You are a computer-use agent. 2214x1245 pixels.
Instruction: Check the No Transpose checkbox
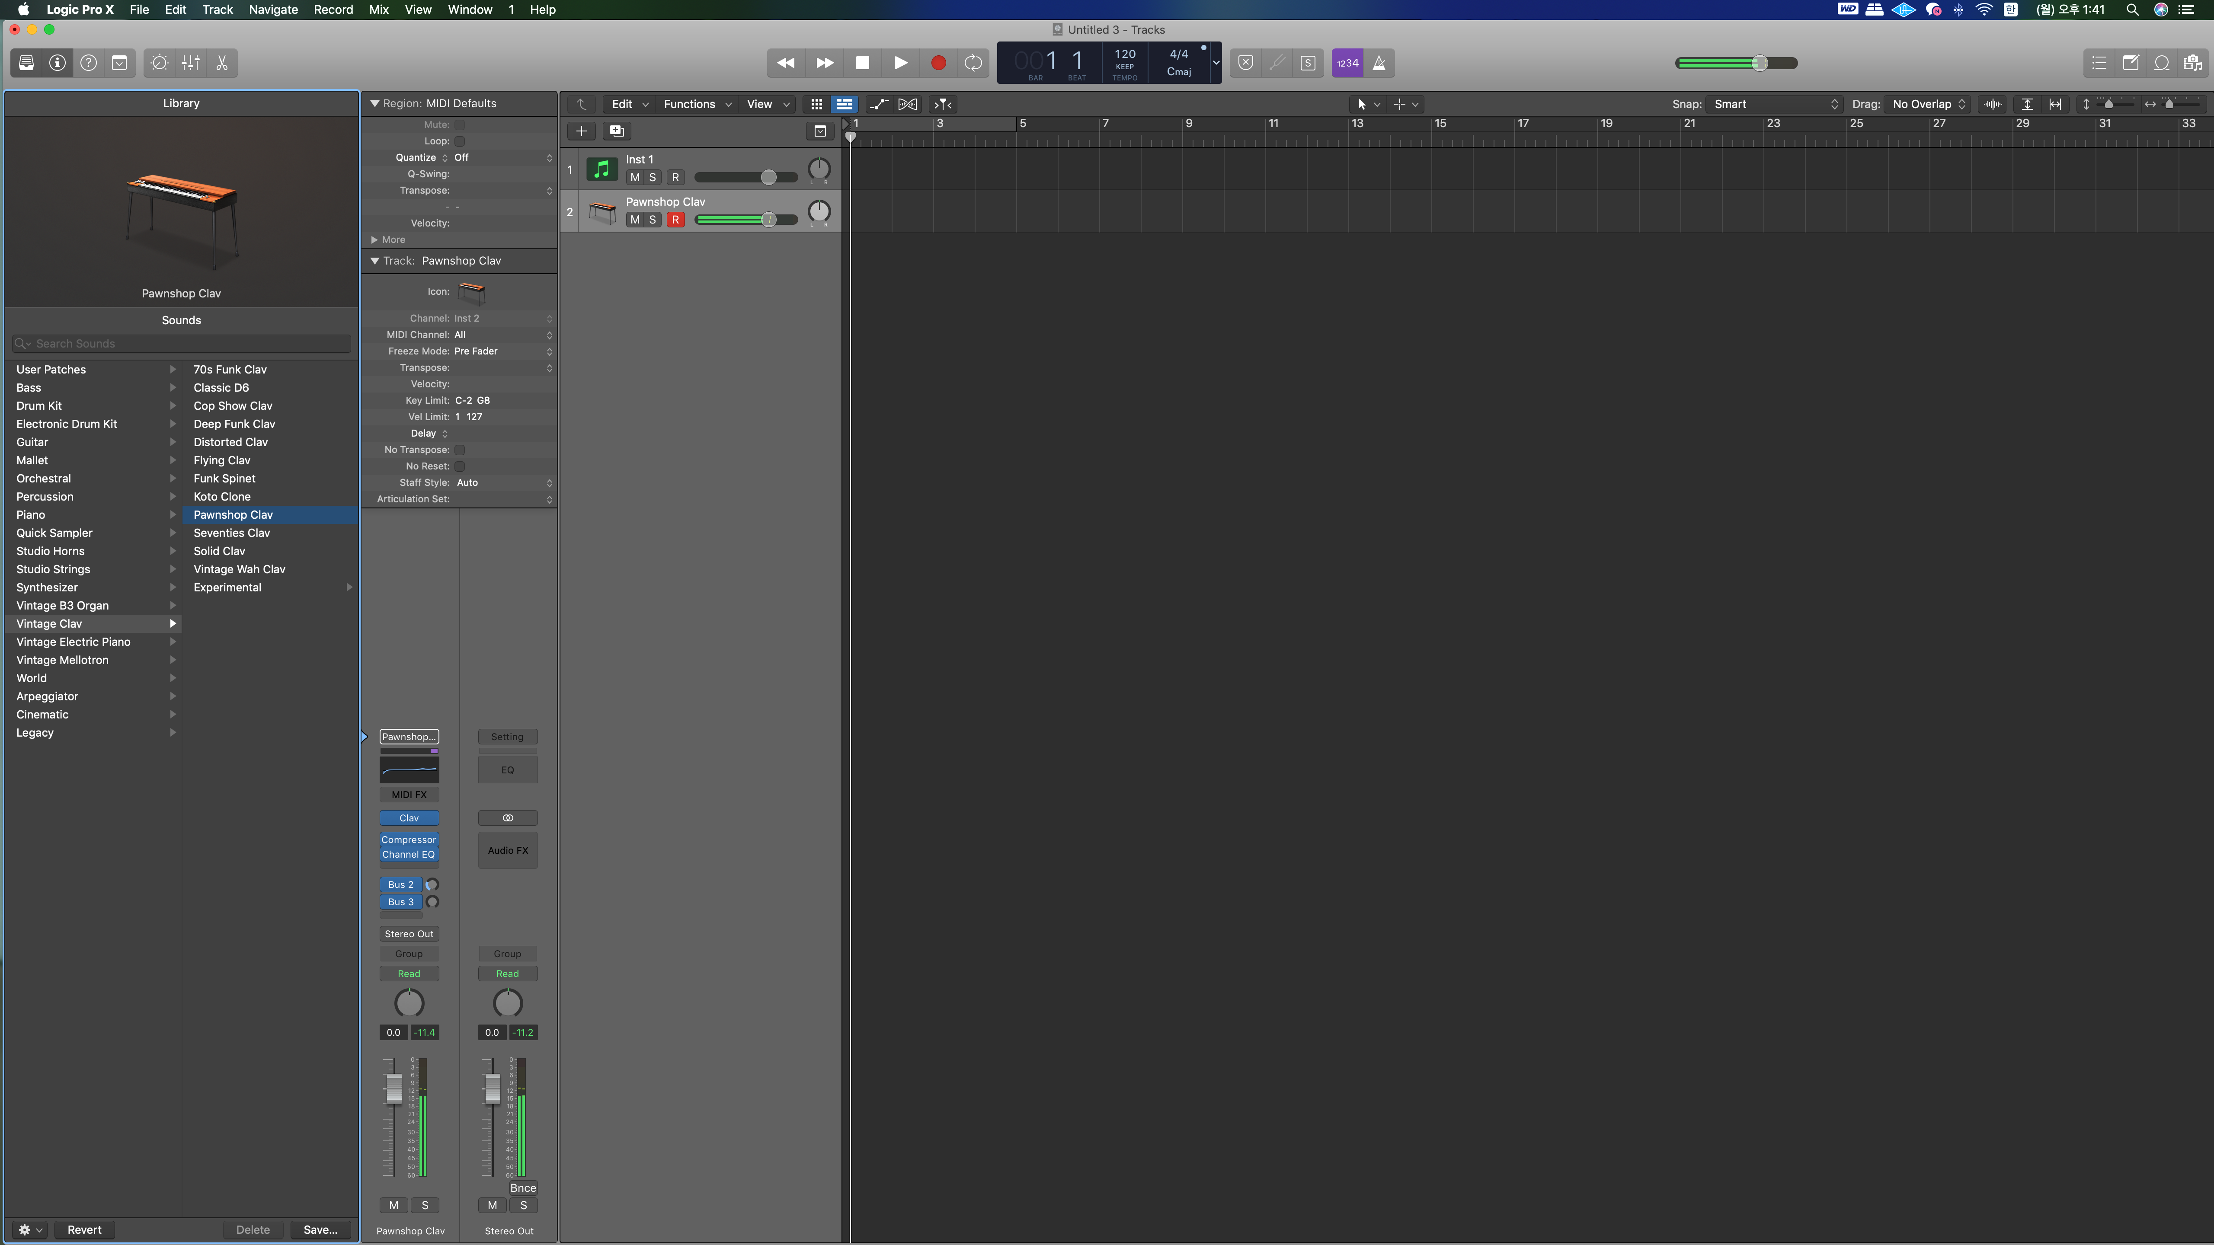(x=460, y=450)
